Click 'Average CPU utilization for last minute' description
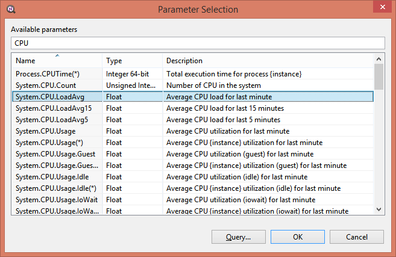Viewport: 396px width, 257px height. [228, 131]
